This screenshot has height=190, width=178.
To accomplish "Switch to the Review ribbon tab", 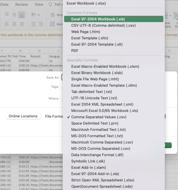I will click(x=21, y=5).
